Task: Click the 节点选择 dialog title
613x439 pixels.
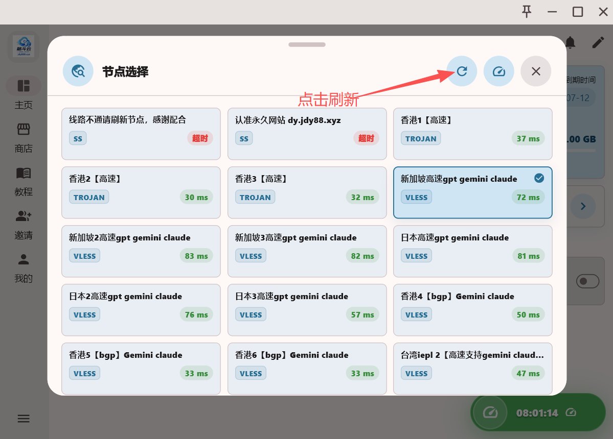Action: click(125, 71)
